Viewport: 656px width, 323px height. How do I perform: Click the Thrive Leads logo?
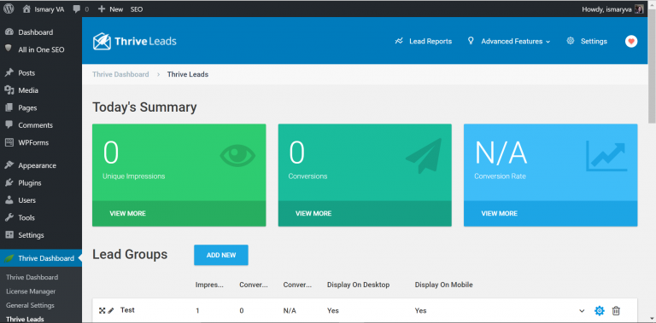pos(134,41)
